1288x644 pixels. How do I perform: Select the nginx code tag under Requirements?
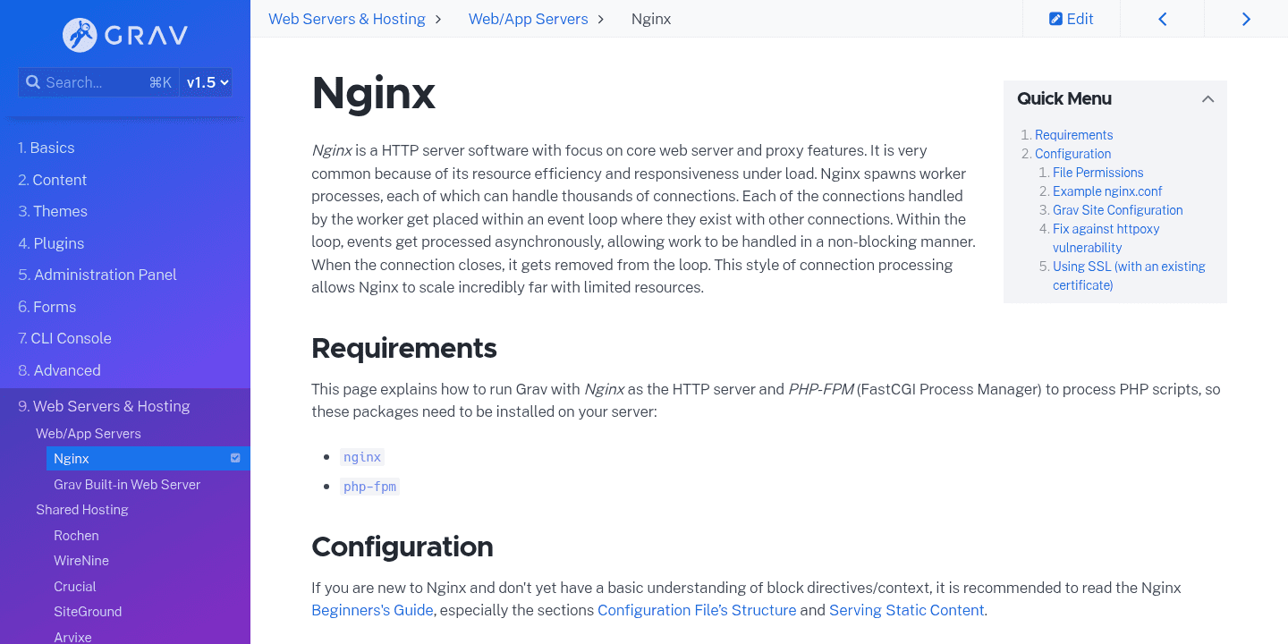pos(362,456)
